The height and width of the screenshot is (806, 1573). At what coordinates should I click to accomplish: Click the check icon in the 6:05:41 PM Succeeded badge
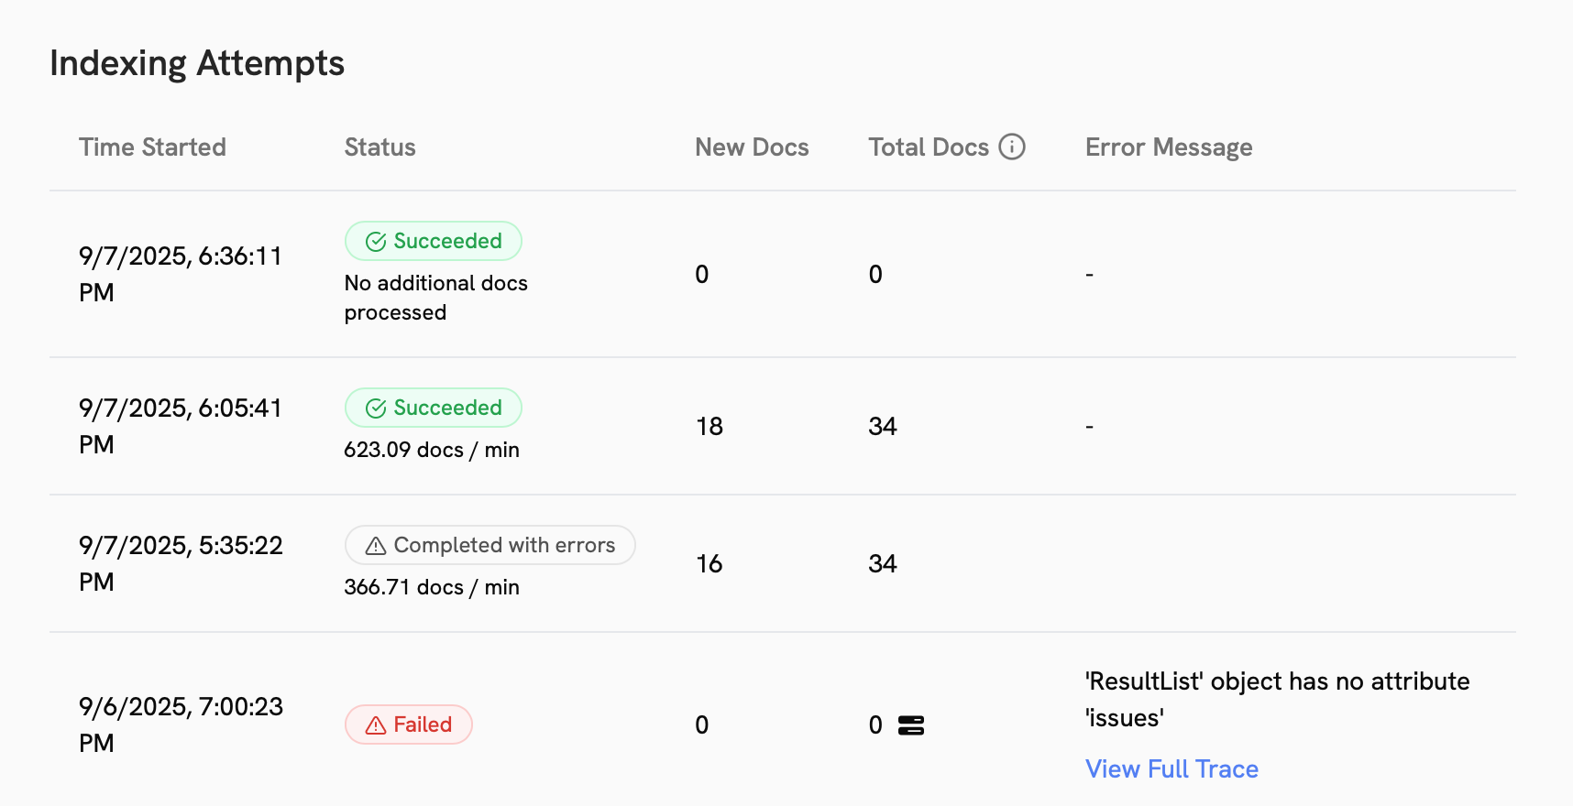pos(376,408)
